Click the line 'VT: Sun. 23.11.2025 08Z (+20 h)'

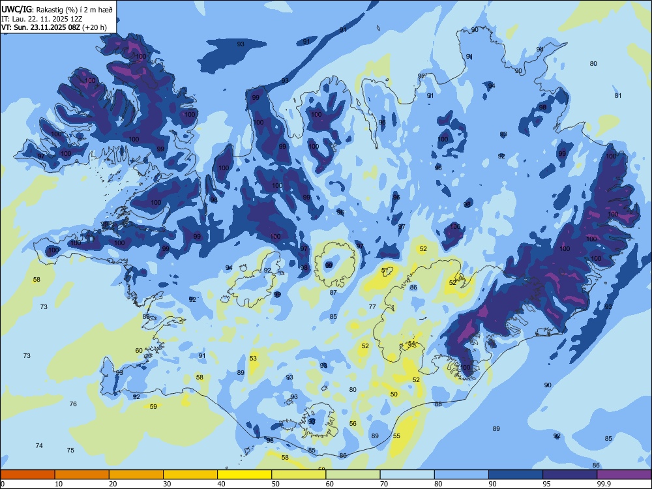[x=54, y=27]
